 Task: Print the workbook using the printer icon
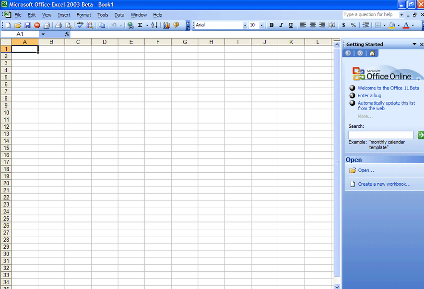[x=59, y=25]
